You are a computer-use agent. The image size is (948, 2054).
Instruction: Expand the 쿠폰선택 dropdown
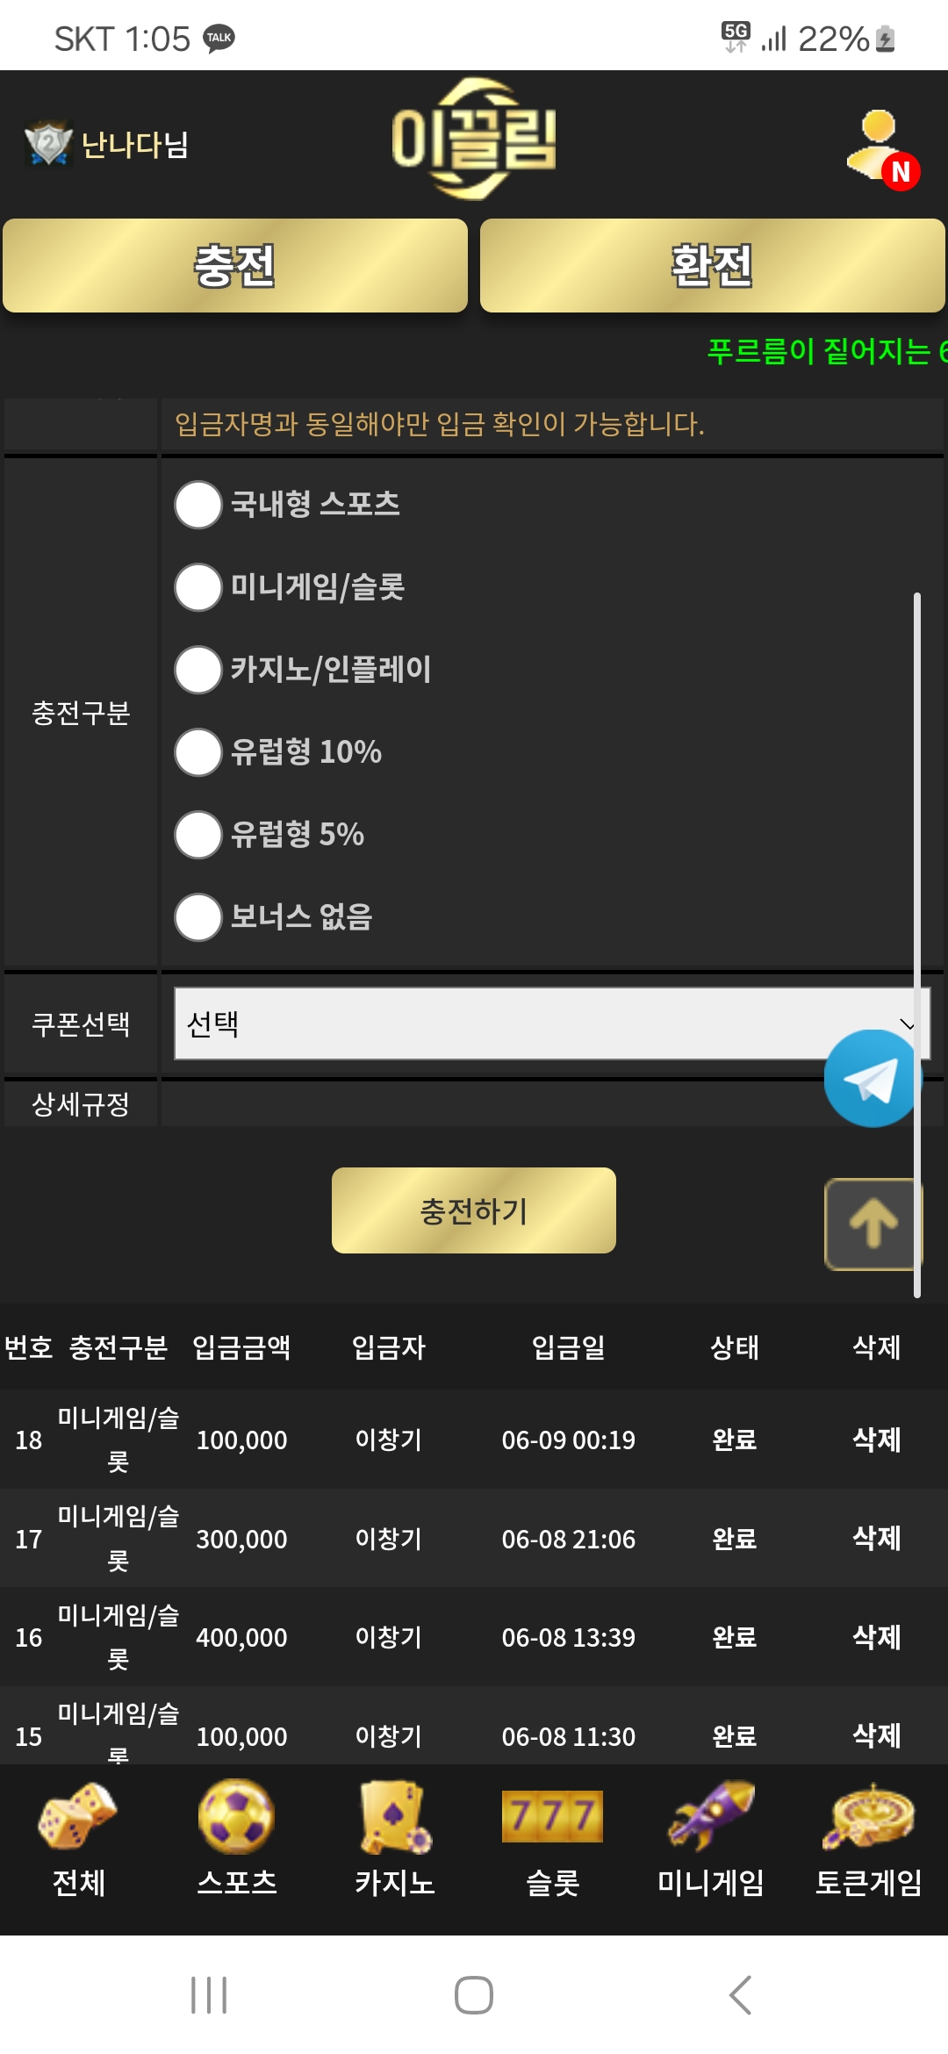pos(552,1023)
